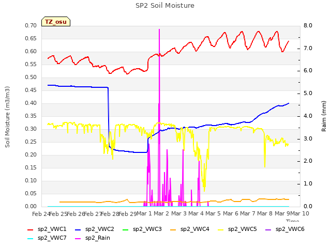Screen dimensions: 331x248
Task: Click the TZ_osu annotation box
Action: point(56,22)
